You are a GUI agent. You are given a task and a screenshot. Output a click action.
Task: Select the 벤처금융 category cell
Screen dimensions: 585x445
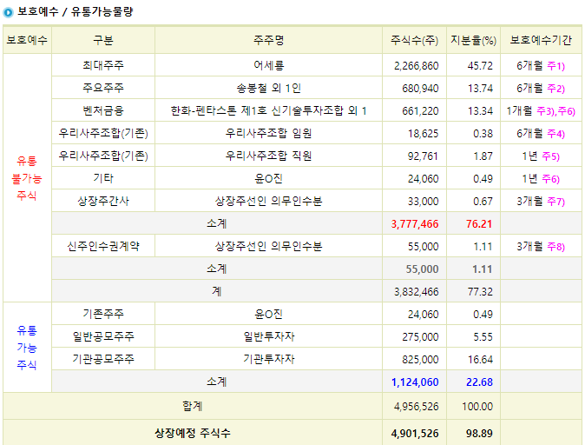point(103,110)
